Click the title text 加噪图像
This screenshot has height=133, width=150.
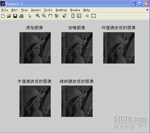pyautogui.click(x=77, y=28)
